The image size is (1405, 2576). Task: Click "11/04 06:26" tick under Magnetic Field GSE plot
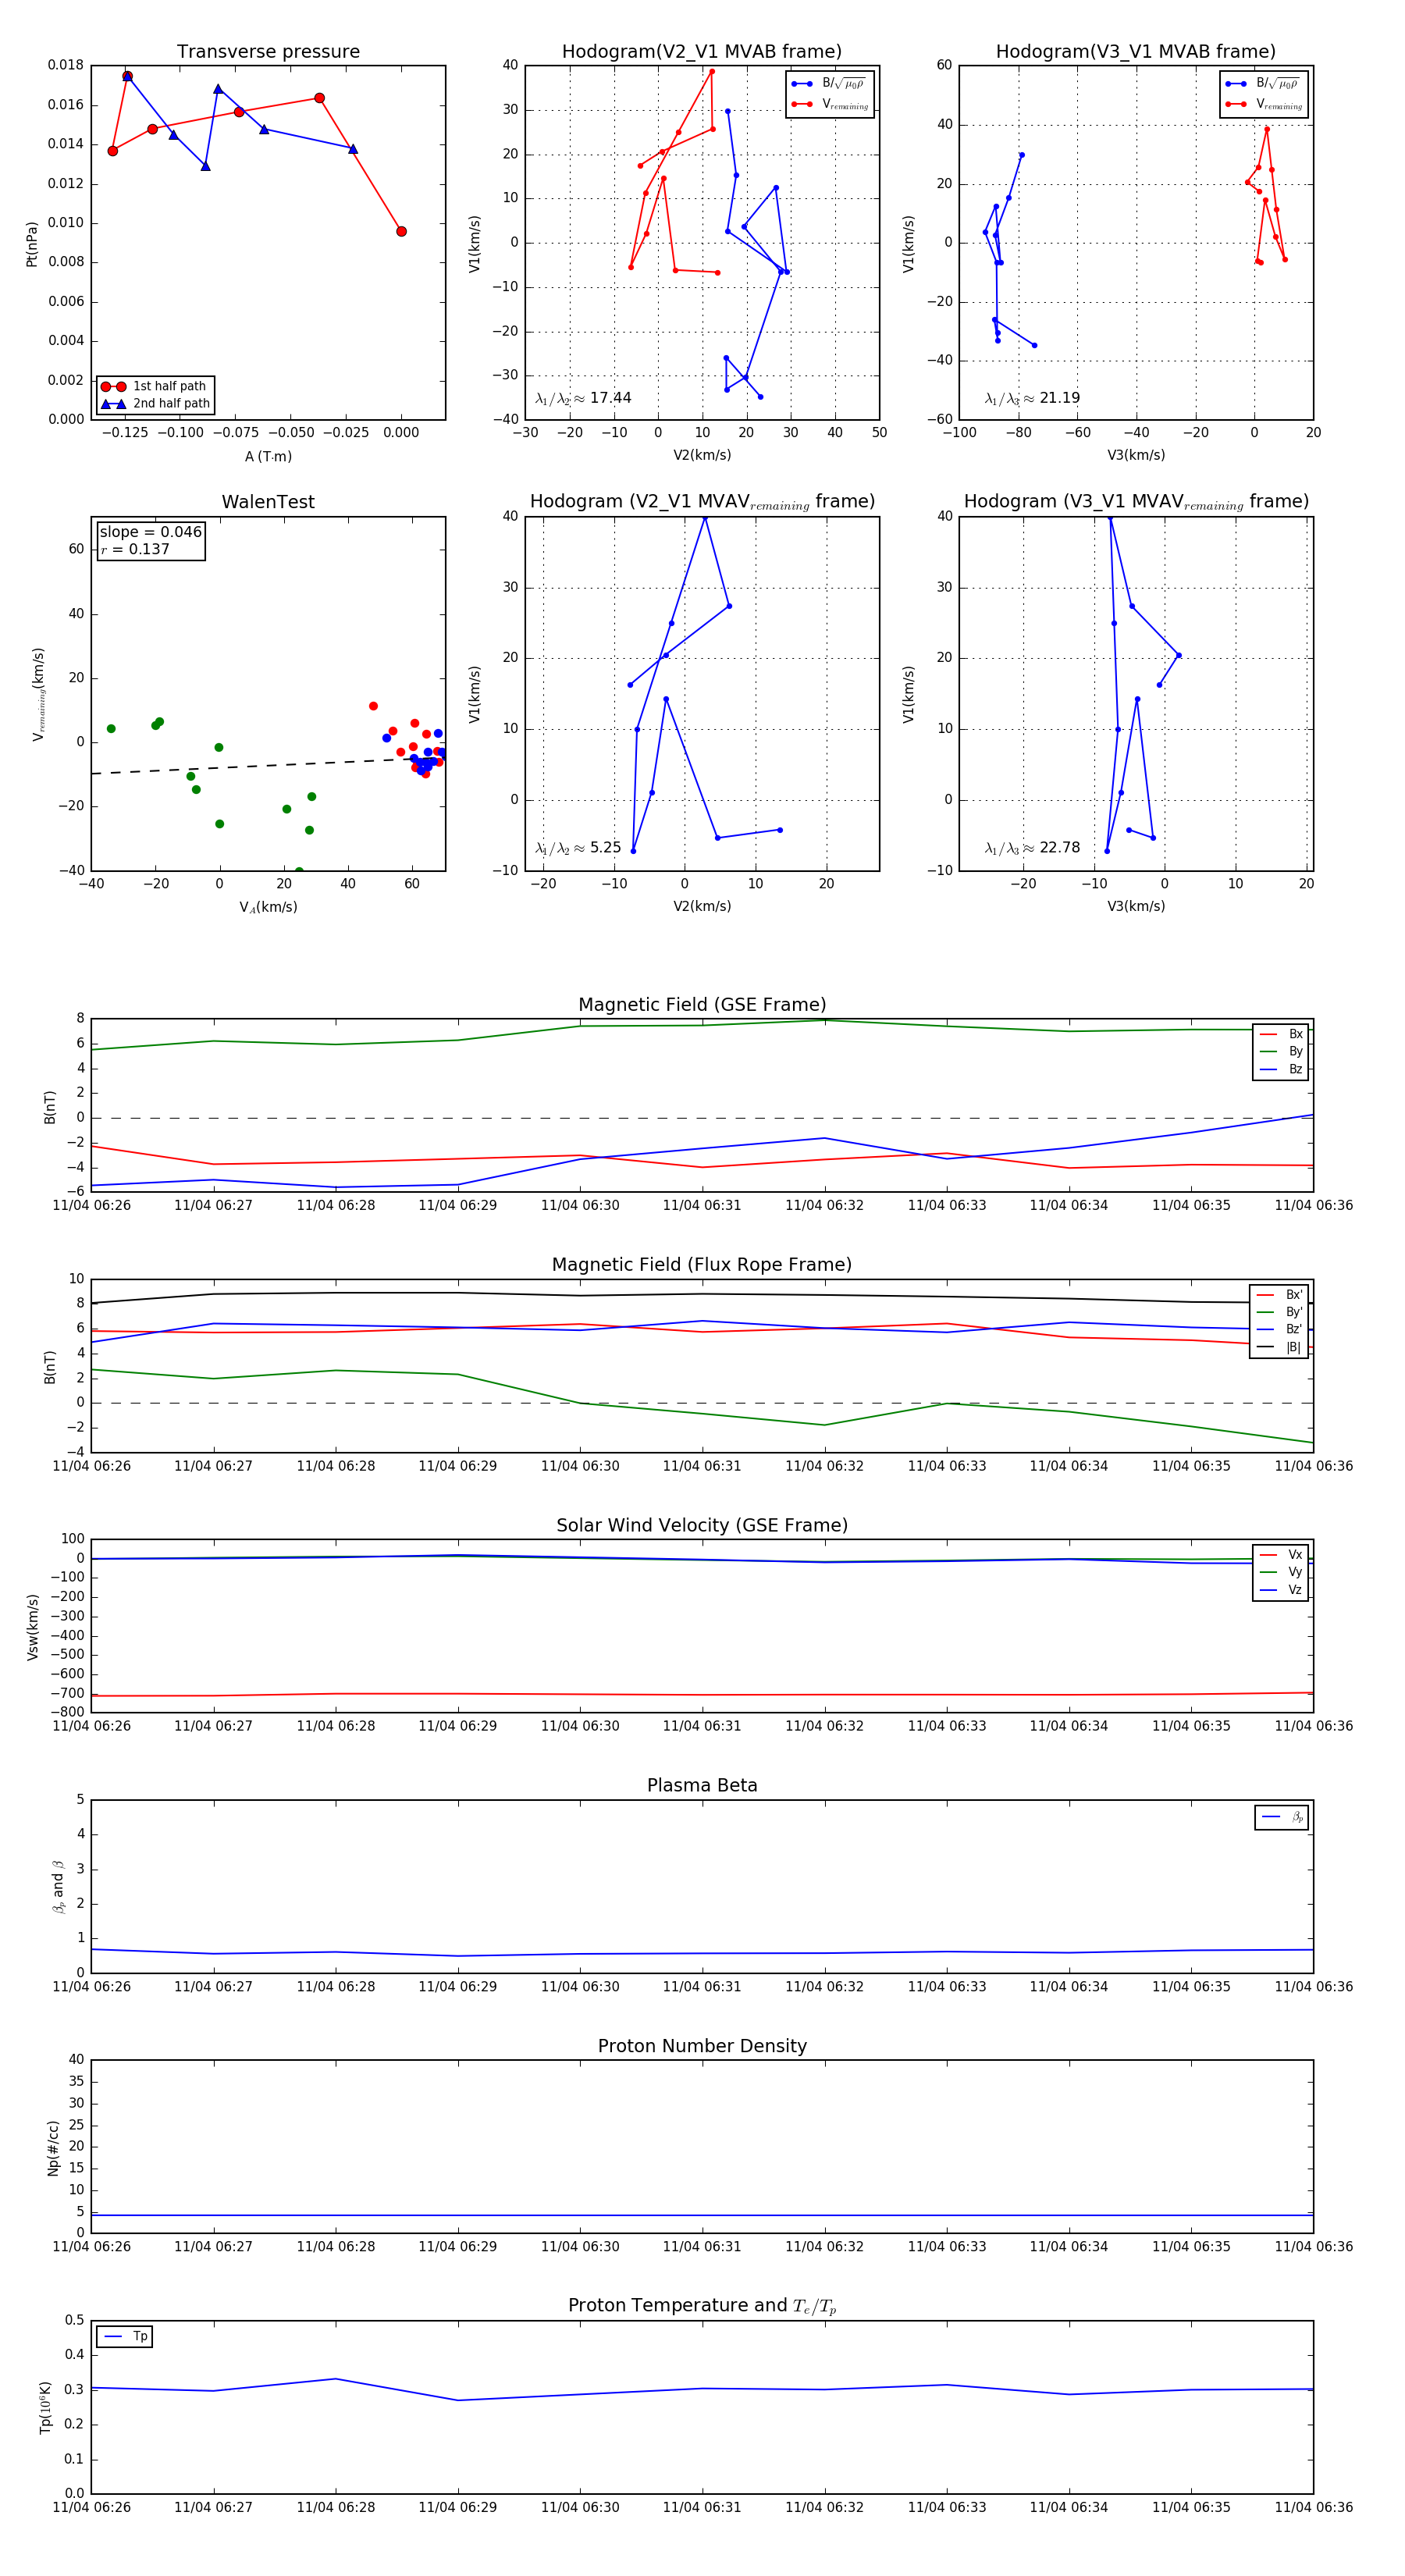click(x=91, y=1205)
